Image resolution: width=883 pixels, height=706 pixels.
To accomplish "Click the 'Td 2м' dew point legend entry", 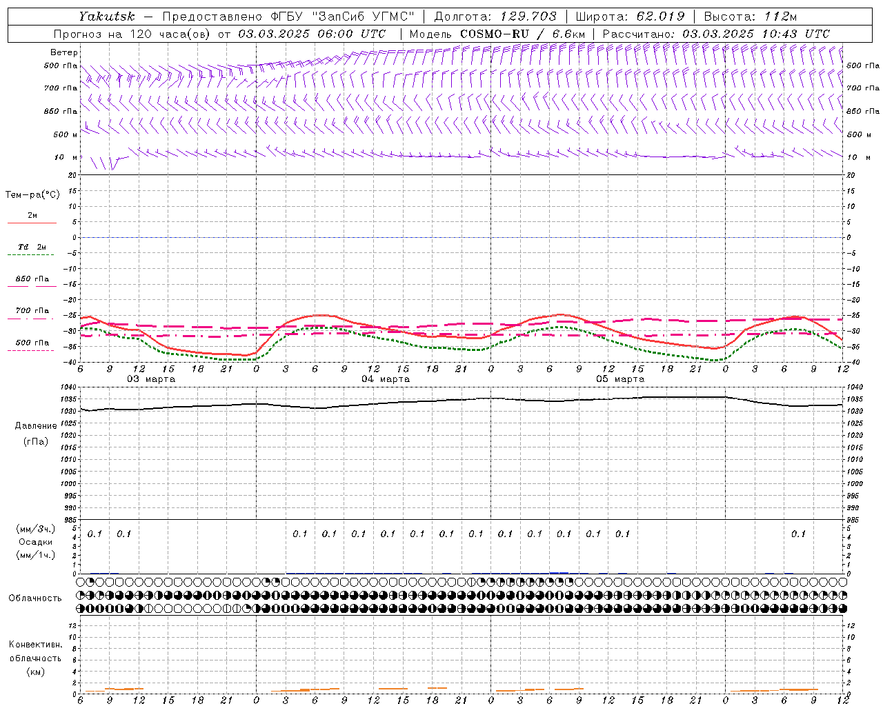I will click(x=32, y=247).
